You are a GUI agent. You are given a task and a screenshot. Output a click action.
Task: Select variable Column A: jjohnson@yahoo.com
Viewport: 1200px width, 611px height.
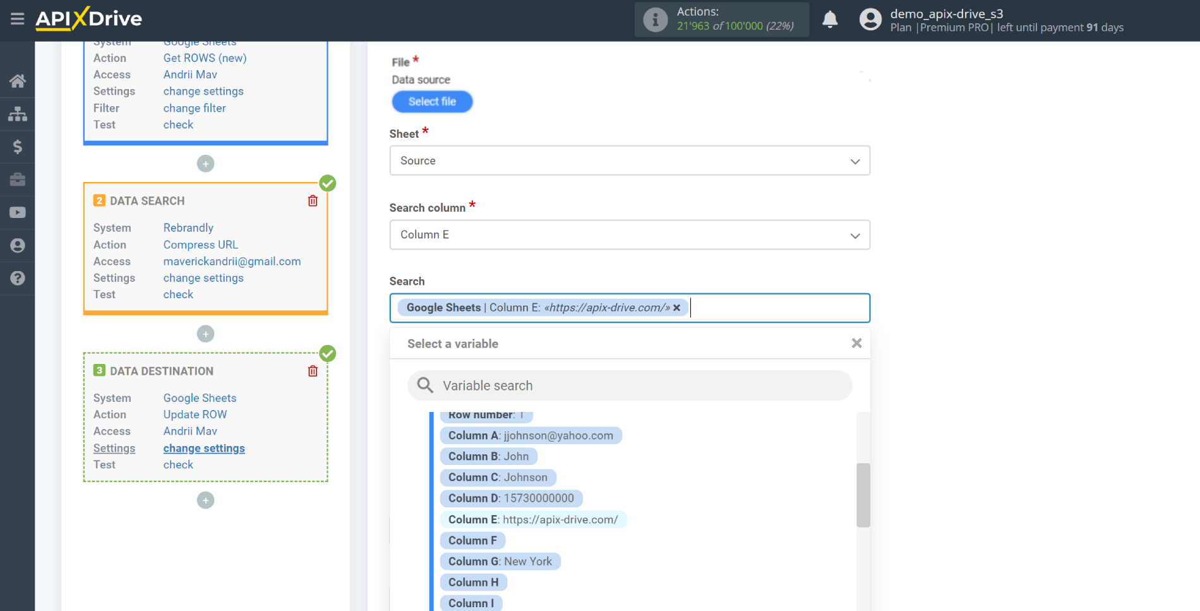point(531,435)
